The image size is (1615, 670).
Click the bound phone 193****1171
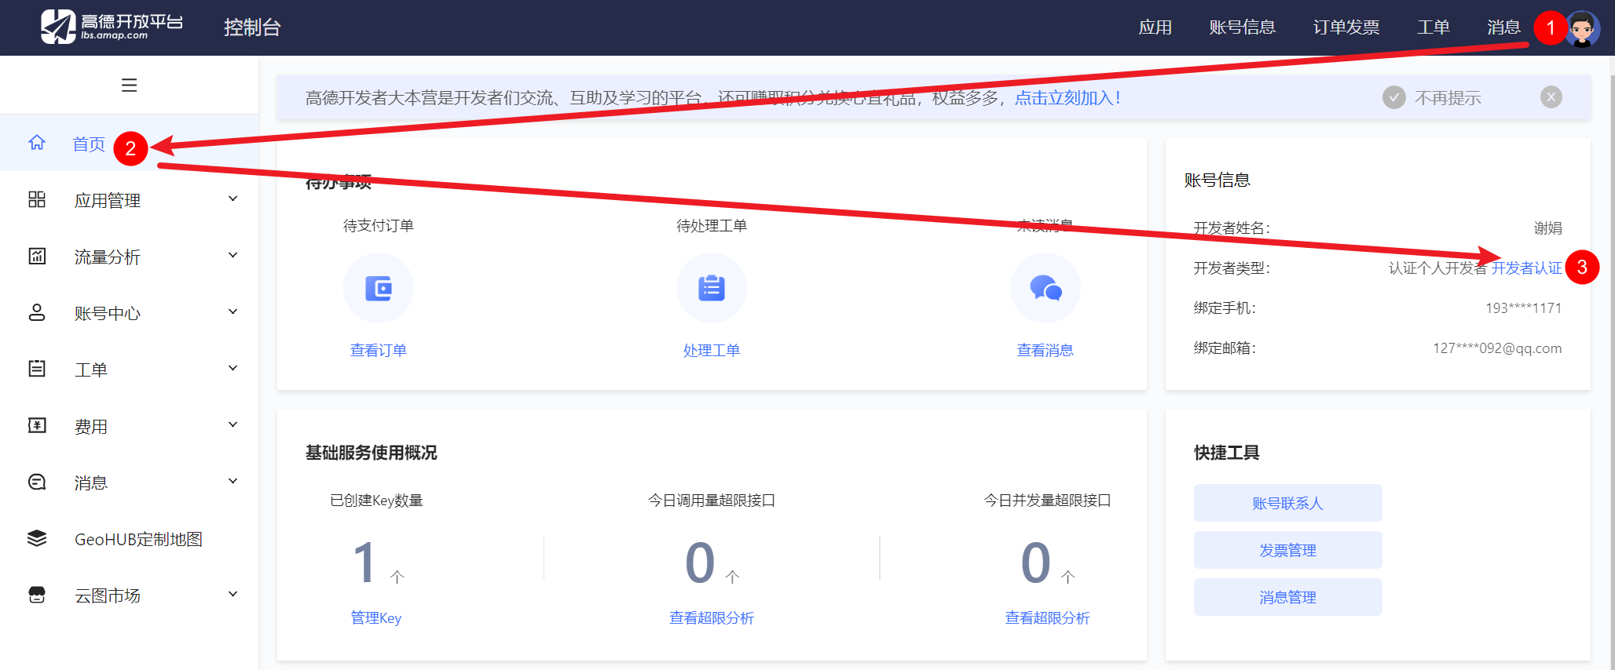(1524, 308)
